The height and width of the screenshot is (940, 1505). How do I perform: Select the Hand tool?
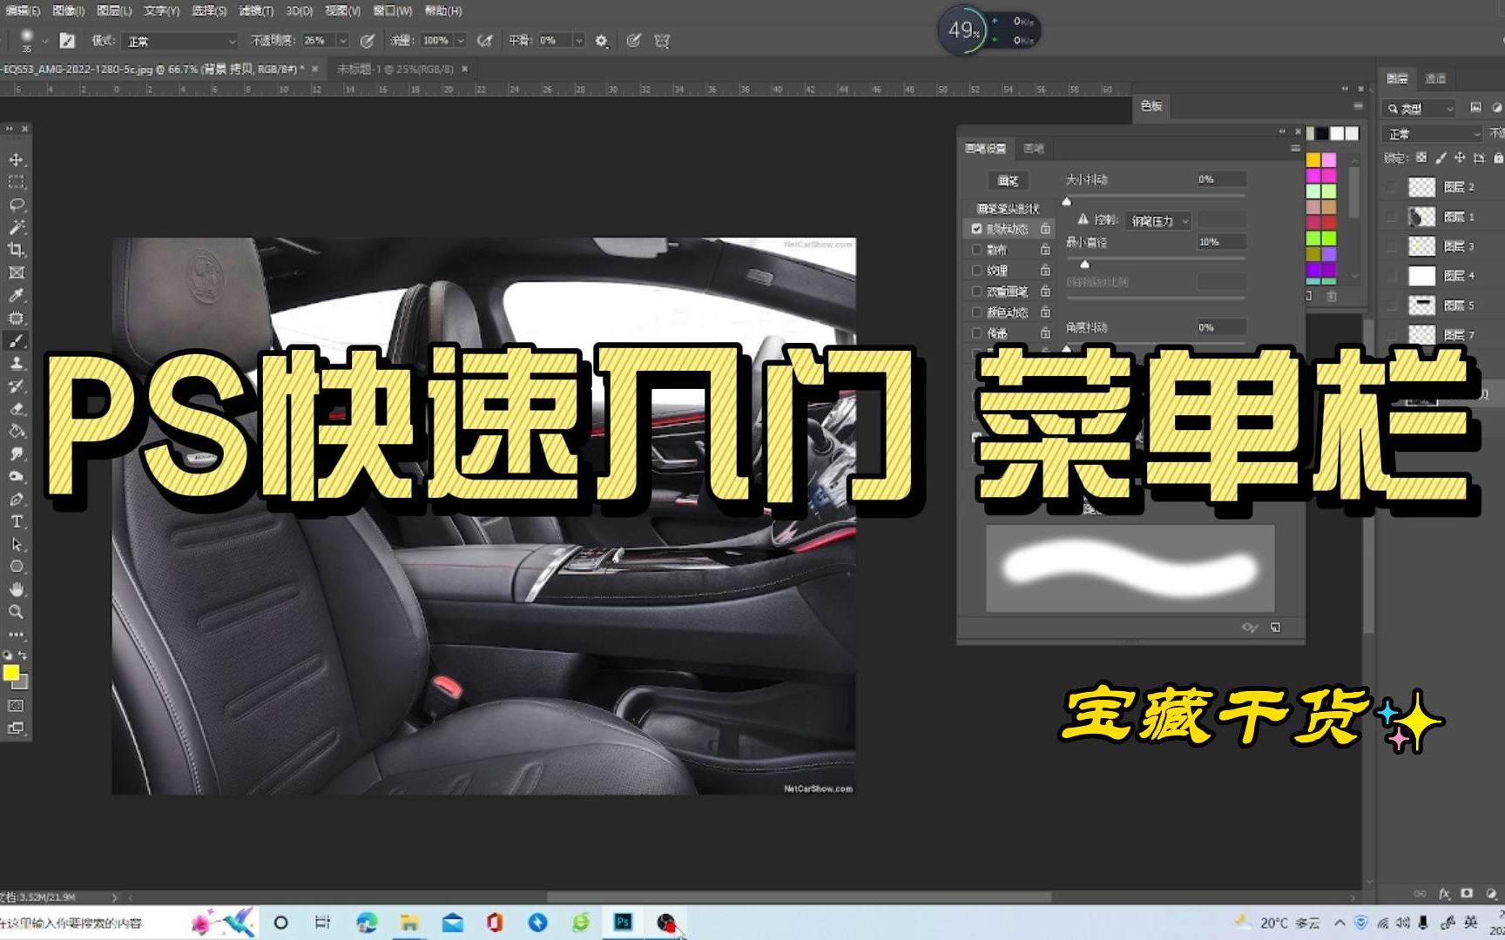click(x=17, y=589)
